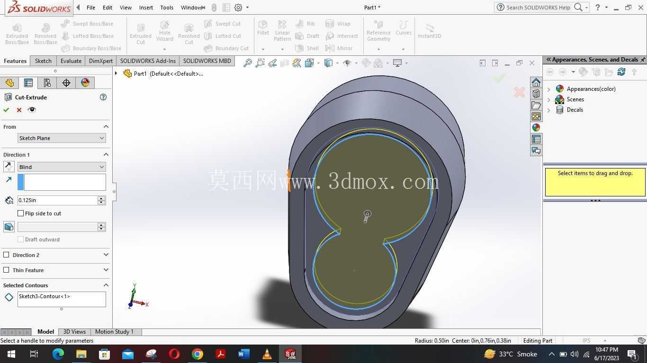Open Hide/Show Items icon
The image size is (647, 363).
(347, 63)
